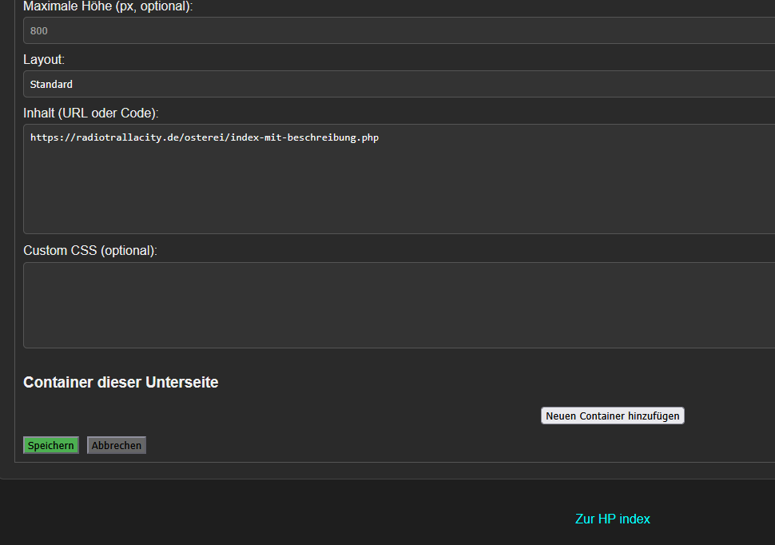Screen dimensions: 775x545
Task: Click the 'Container dieser Unterseite' heading
Action: point(121,382)
